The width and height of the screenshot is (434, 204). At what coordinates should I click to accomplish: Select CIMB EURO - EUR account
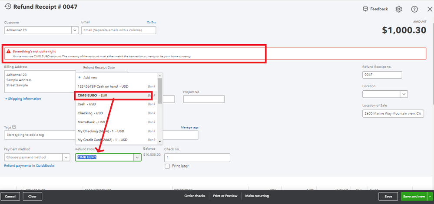(x=116, y=95)
